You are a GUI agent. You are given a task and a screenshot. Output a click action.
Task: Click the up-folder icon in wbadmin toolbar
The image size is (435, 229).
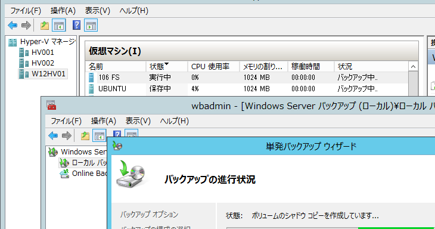[85, 136]
